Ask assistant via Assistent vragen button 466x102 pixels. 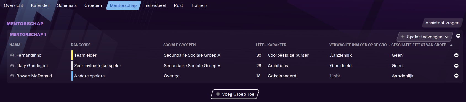click(442, 23)
